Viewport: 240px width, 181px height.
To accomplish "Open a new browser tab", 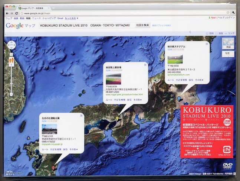I will coord(53,8).
